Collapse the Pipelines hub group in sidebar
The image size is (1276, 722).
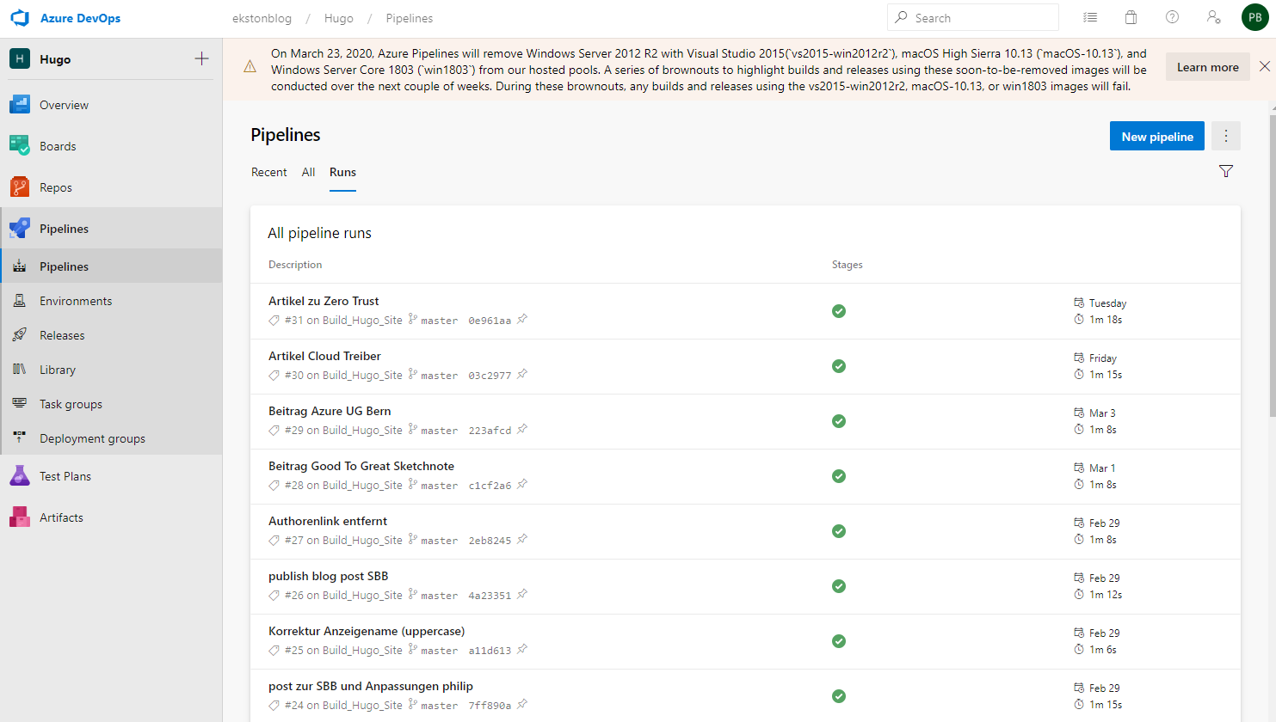111,229
